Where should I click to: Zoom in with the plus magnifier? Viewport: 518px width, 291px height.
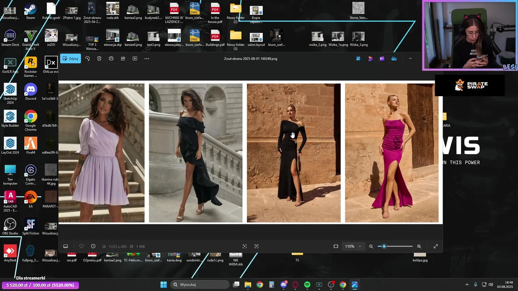[x=419, y=247]
